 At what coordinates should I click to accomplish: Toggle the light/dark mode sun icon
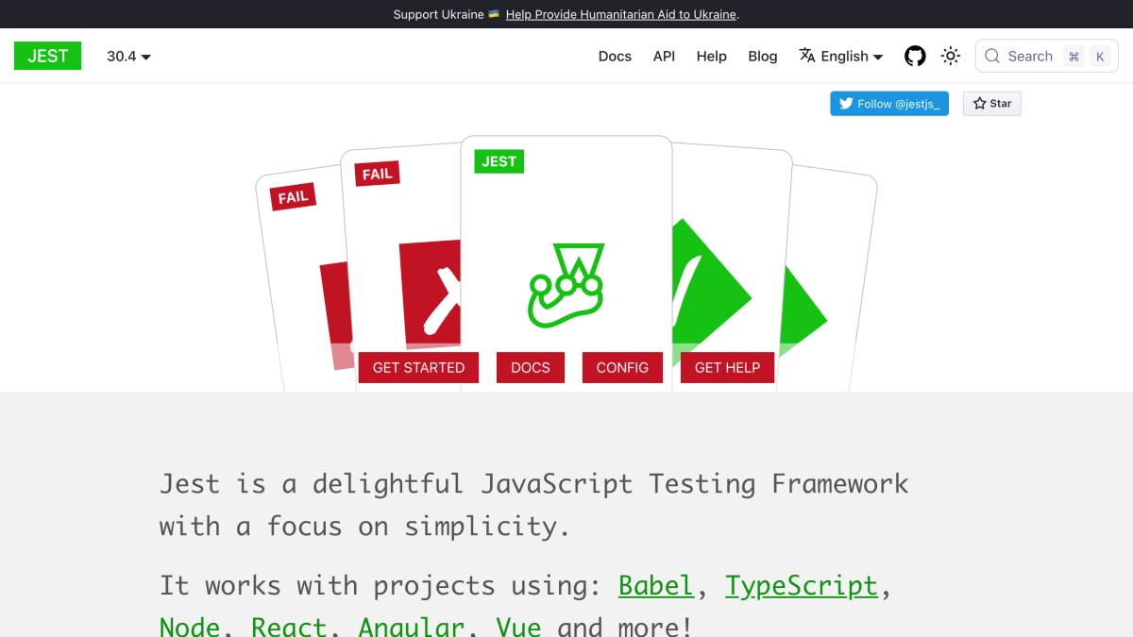click(951, 57)
